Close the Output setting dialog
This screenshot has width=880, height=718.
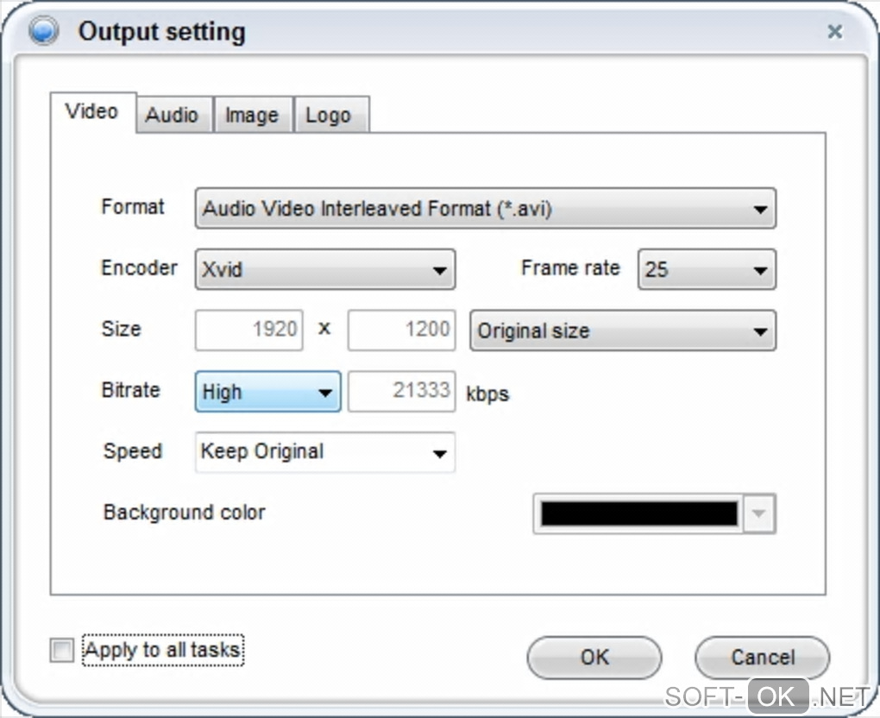tap(834, 32)
